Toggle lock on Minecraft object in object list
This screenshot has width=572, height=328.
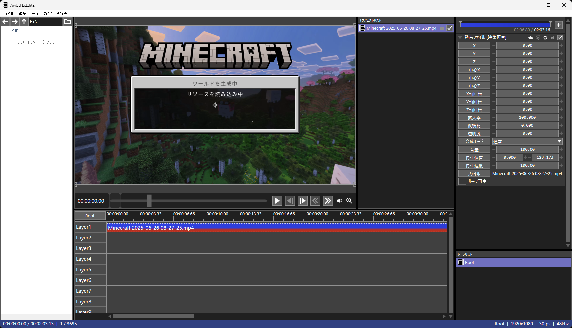[442, 28]
